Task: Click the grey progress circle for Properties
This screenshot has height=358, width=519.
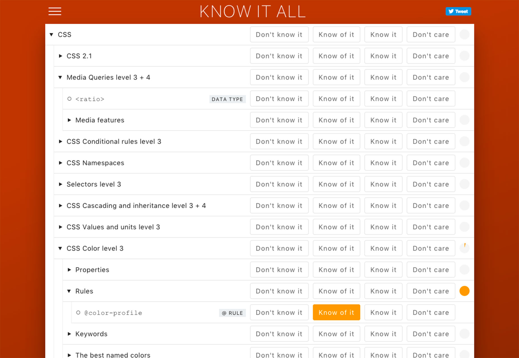Action: coord(464,270)
